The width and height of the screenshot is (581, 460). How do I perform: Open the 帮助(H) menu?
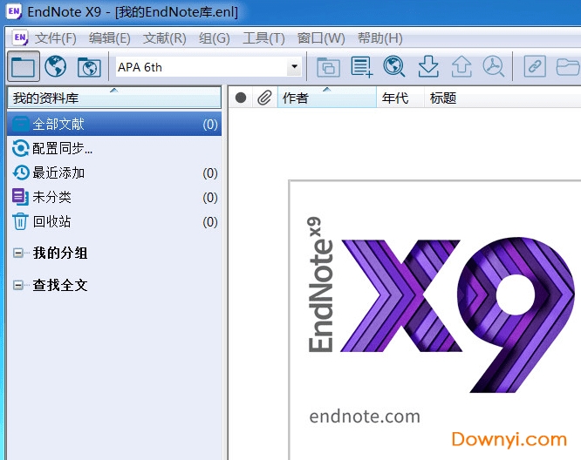coord(379,38)
